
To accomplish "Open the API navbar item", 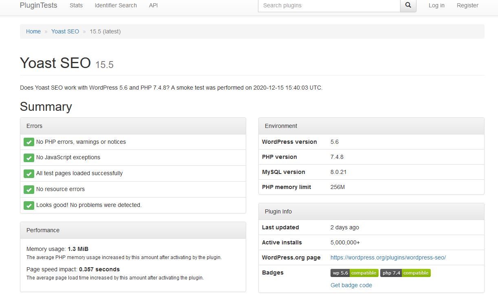I will point(153,5).
